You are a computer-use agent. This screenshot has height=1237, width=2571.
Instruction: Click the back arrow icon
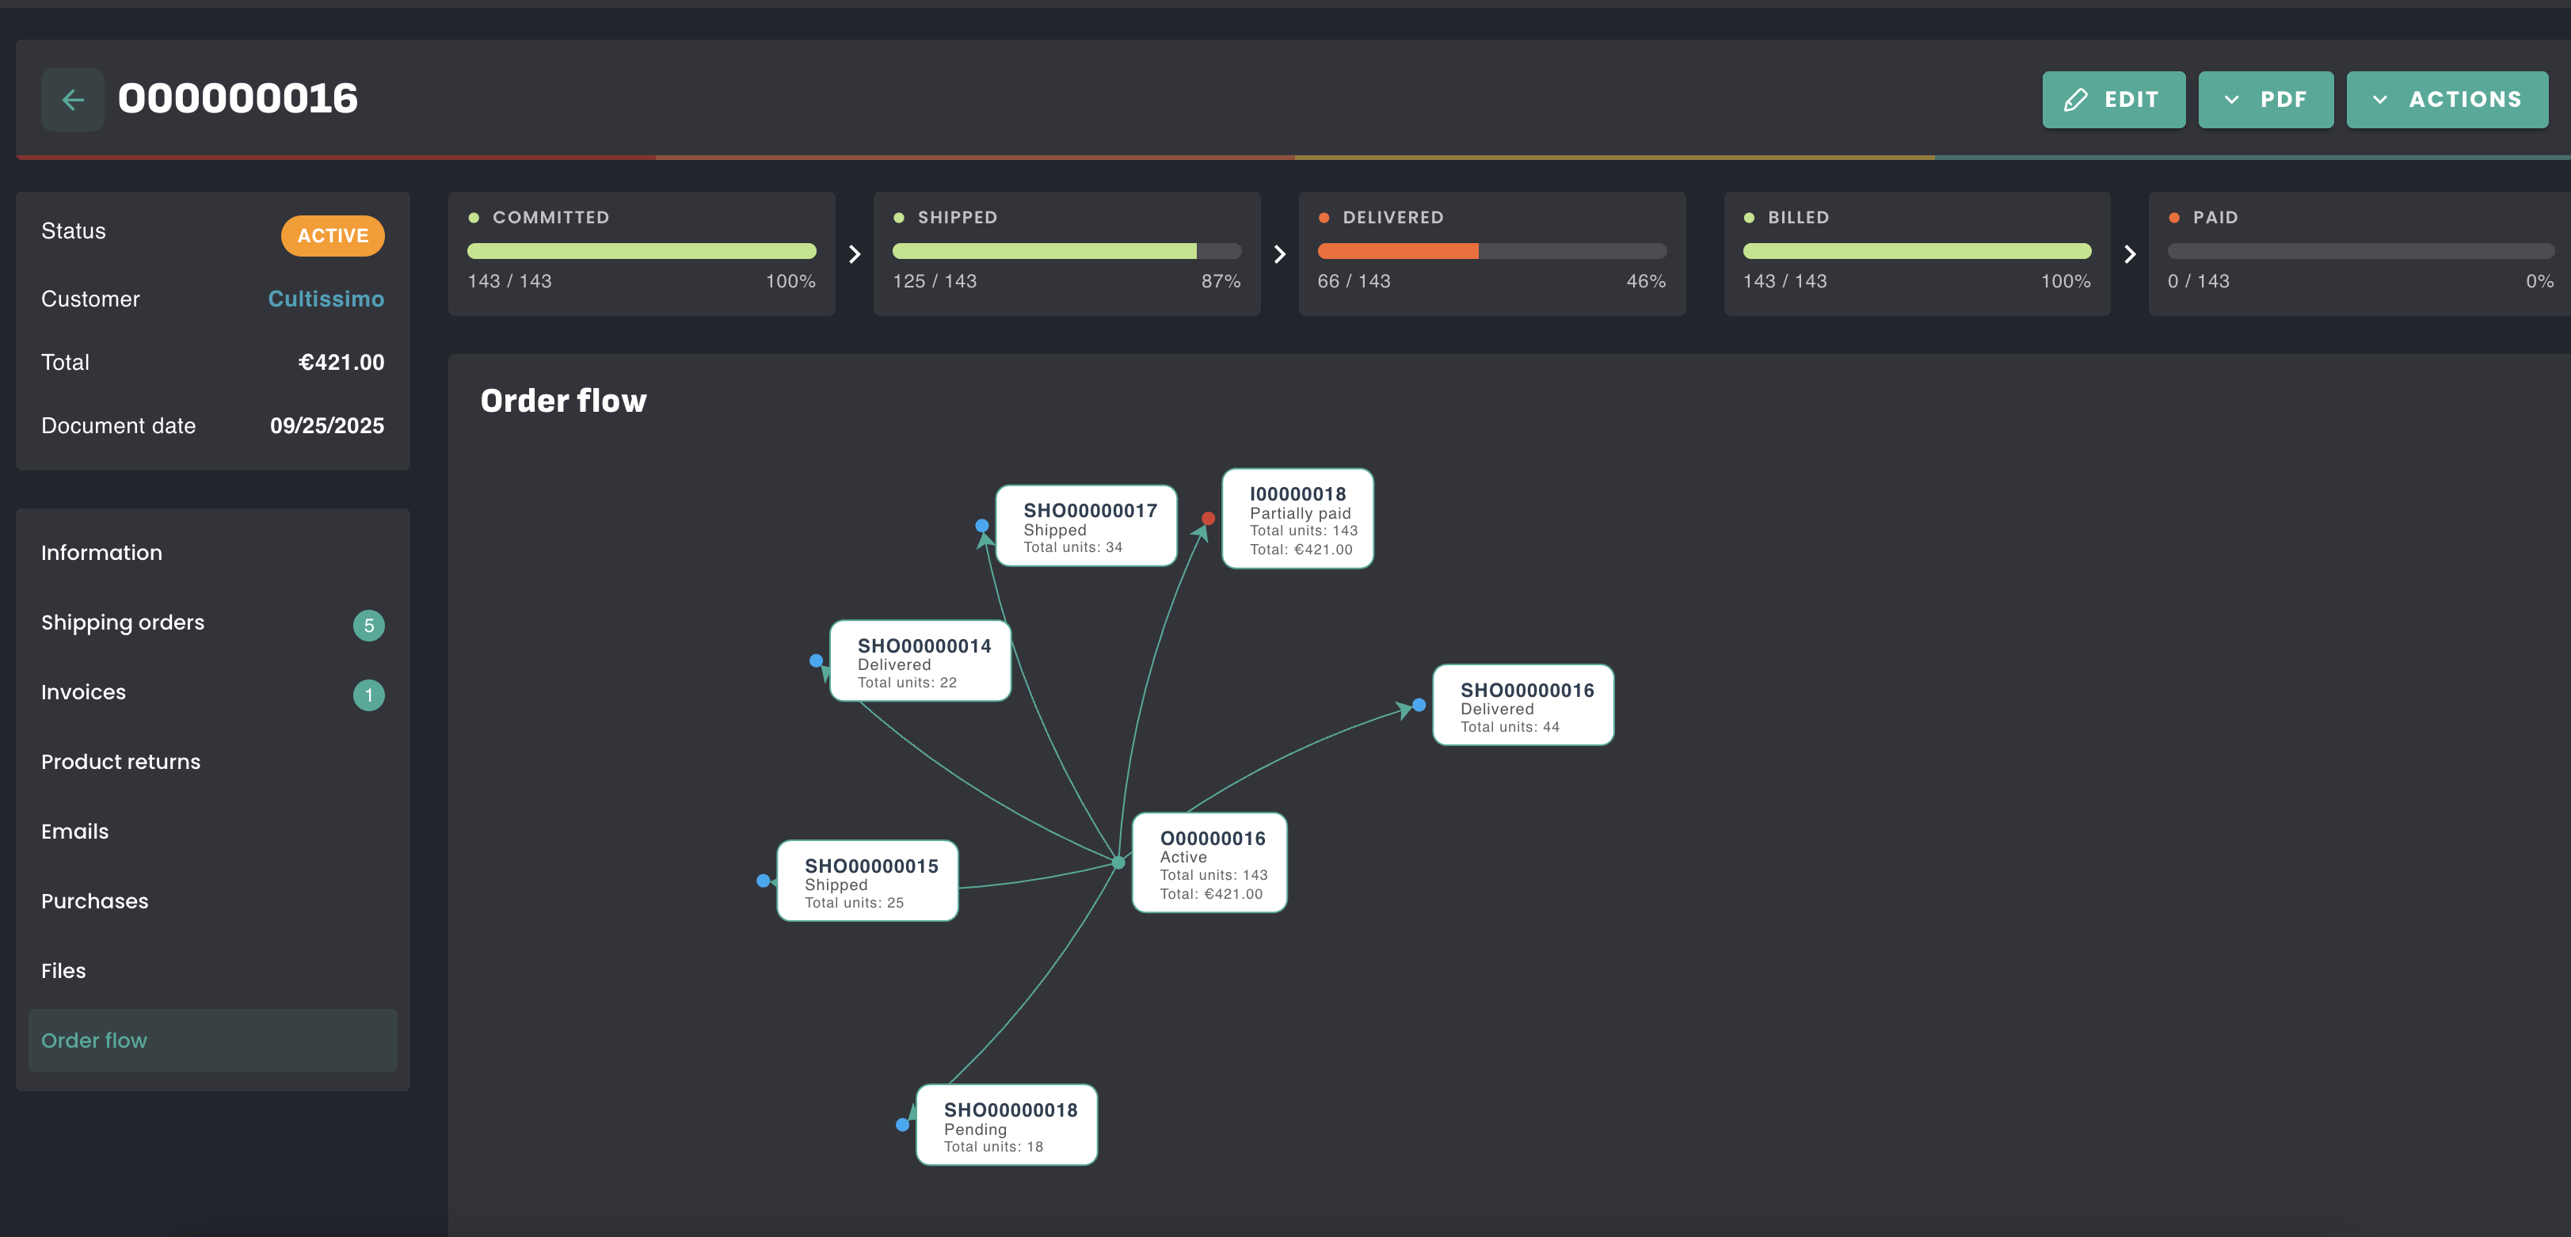coord(72,100)
